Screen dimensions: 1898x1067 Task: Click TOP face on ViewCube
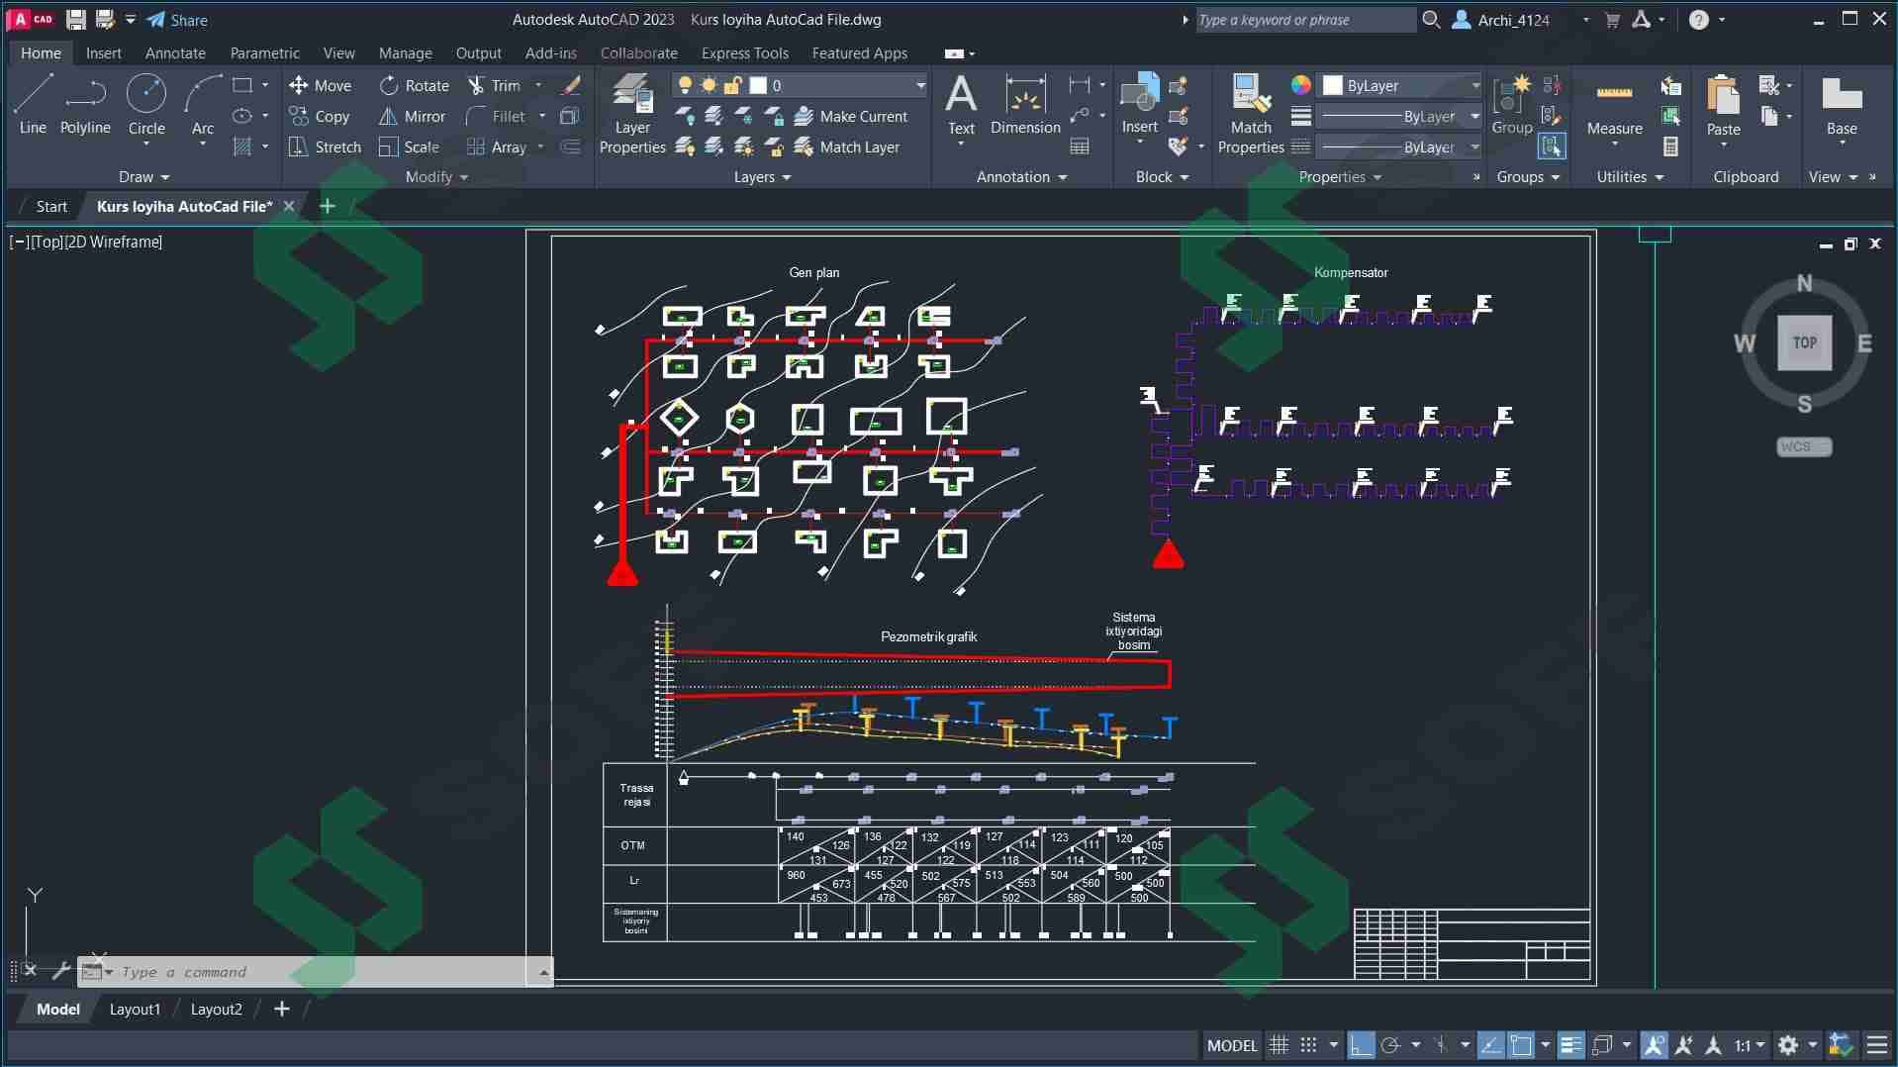click(1805, 342)
